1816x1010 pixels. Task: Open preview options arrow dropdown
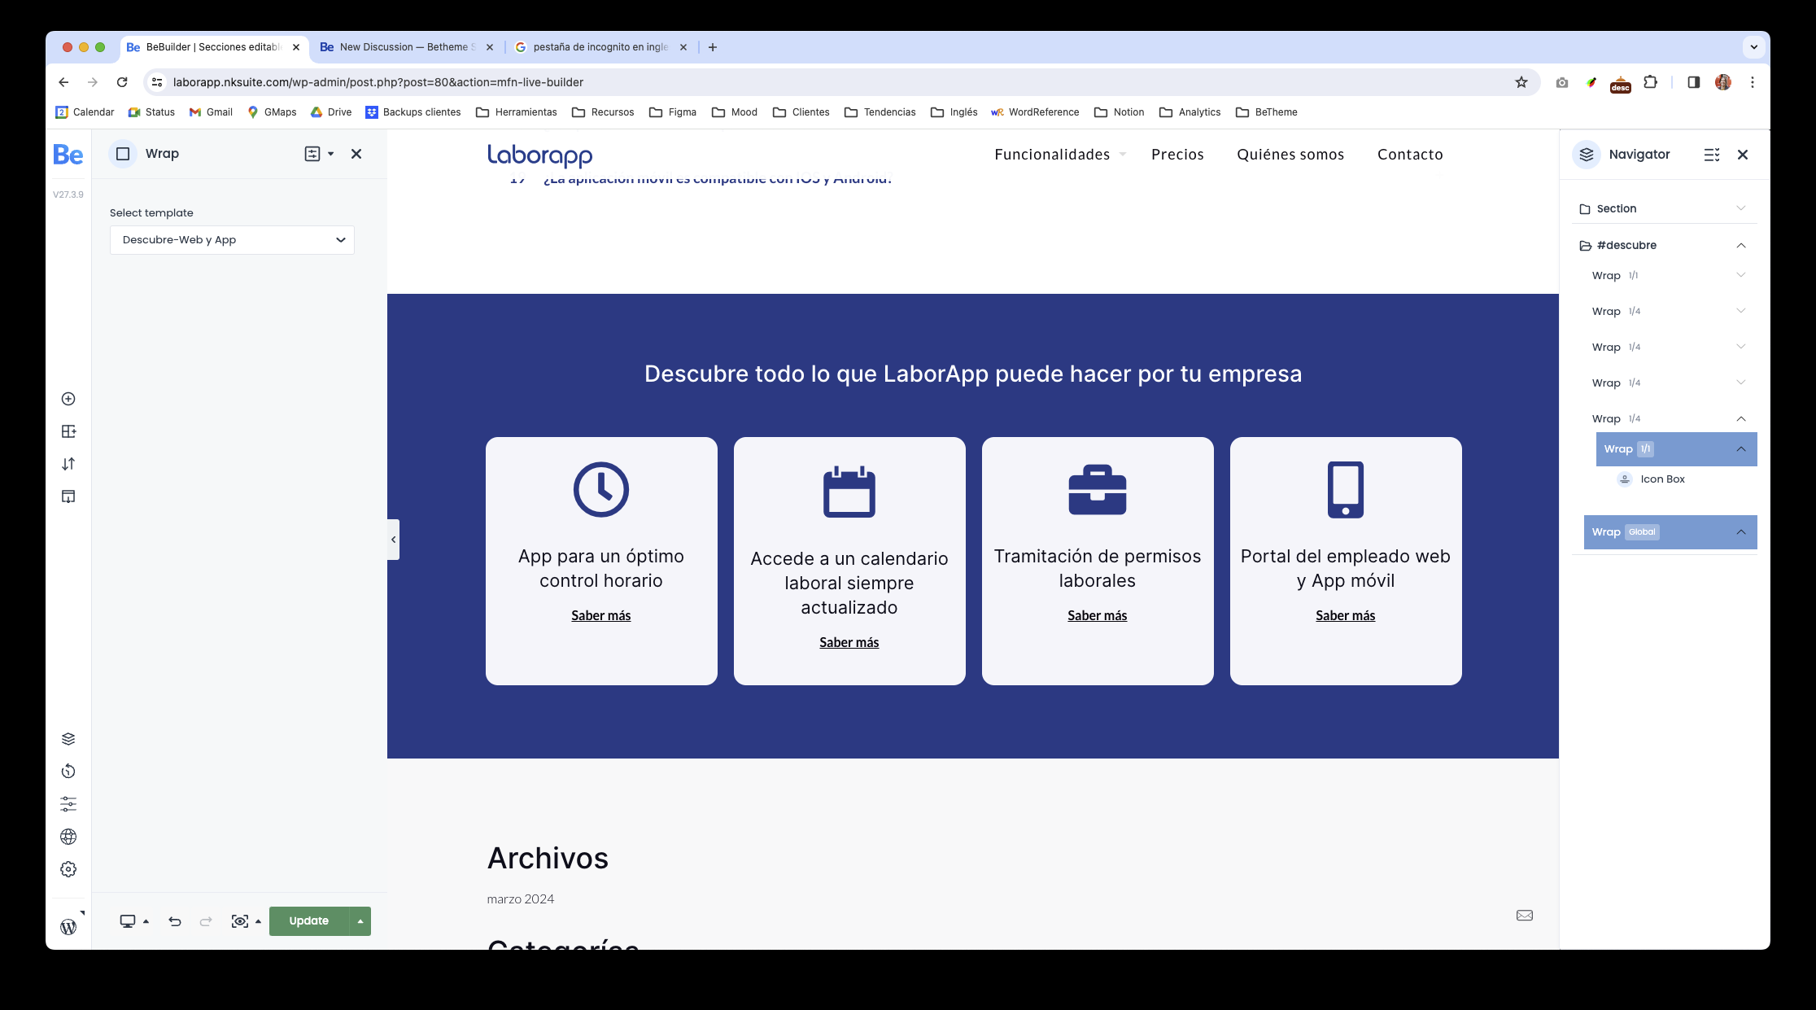(x=259, y=921)
